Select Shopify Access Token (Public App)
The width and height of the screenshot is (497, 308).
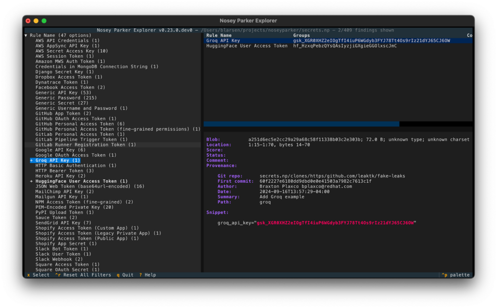click(87, 239)
